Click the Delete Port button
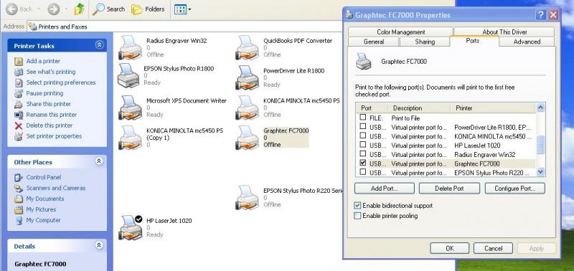This screenshot has width=574, height=271. tap(449, 189)
